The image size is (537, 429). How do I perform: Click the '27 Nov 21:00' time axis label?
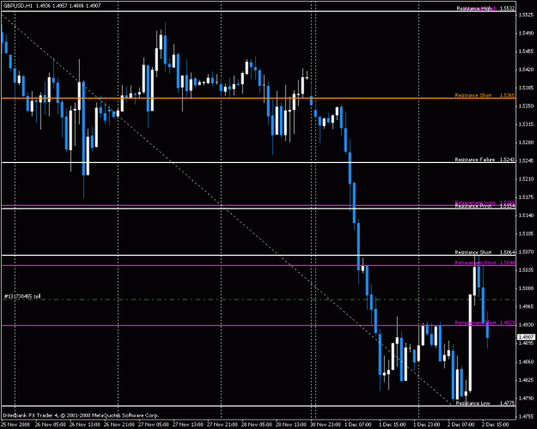[223, 425]
